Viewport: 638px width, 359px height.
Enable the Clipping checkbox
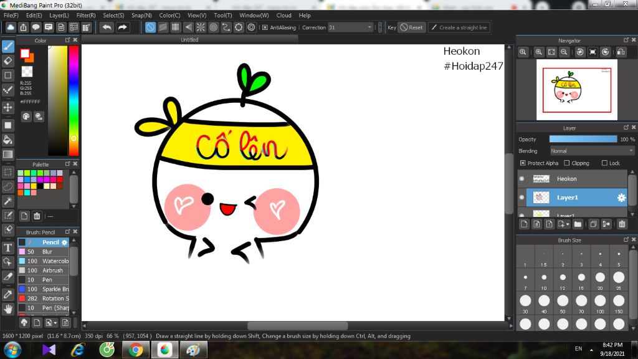point(567,163)
